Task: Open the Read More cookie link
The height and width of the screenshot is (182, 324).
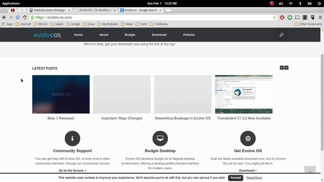Action: pos(254,177)
